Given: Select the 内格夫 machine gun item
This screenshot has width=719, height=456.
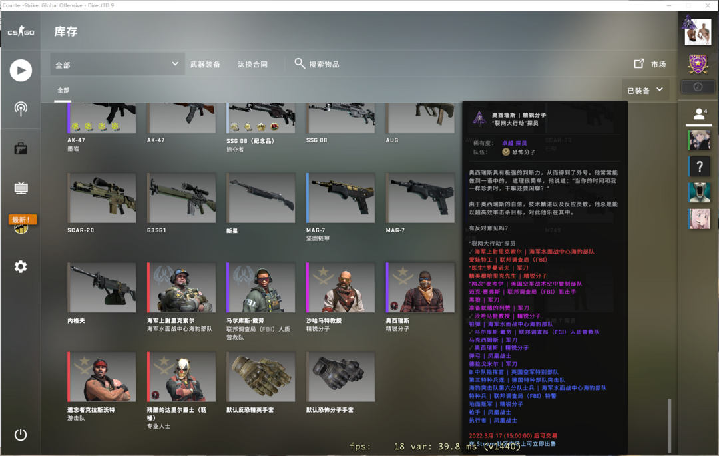Looking at the screenshot, I should tap(101, 288).
